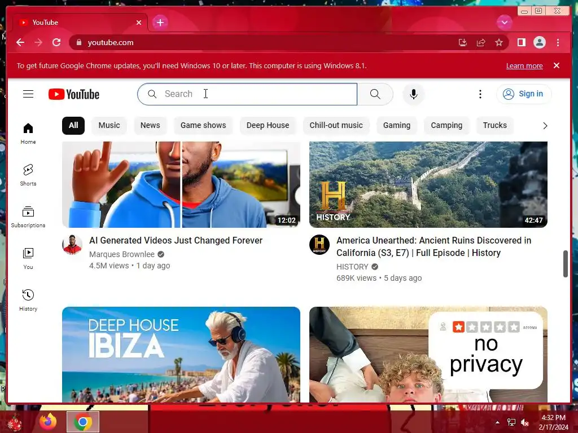
Task: Click Chrome icon in taskbar
Action: pos(83,422)
